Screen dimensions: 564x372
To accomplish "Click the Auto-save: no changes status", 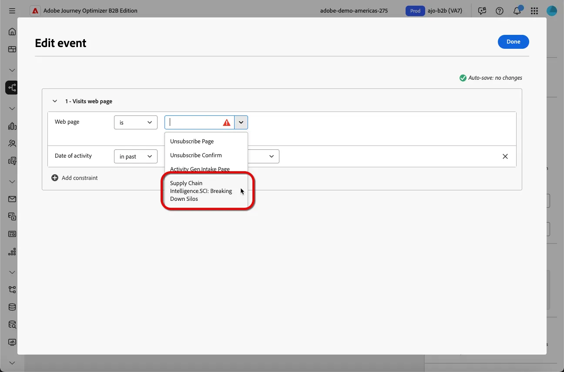I will click(491, 78).
